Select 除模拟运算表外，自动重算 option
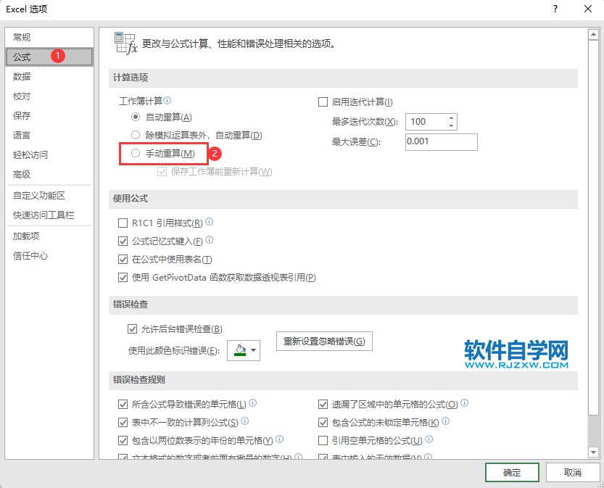 (135, 135)
